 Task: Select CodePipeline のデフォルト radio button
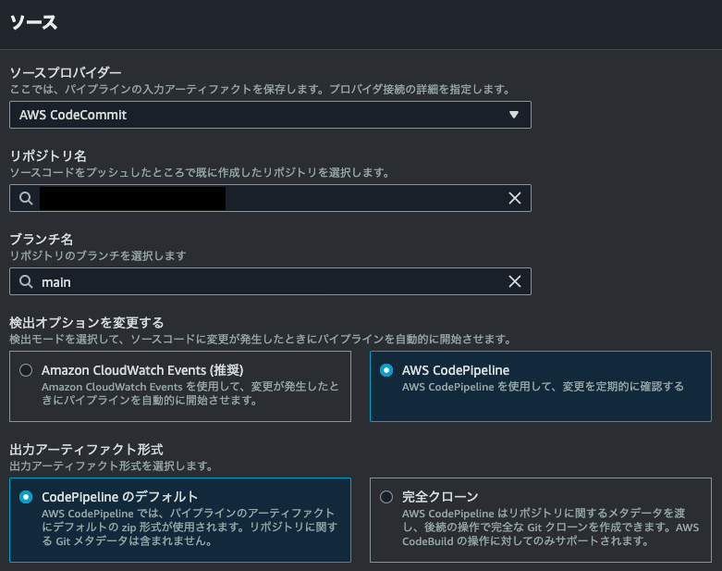point(26,497)
